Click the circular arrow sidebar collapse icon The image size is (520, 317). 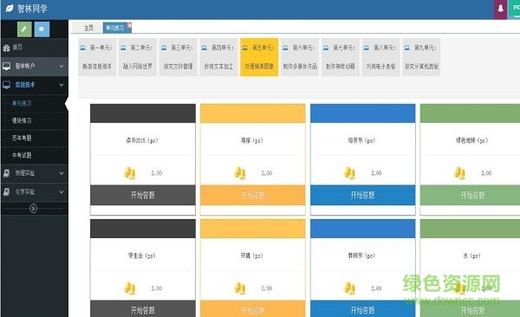[x=33, y=208]
